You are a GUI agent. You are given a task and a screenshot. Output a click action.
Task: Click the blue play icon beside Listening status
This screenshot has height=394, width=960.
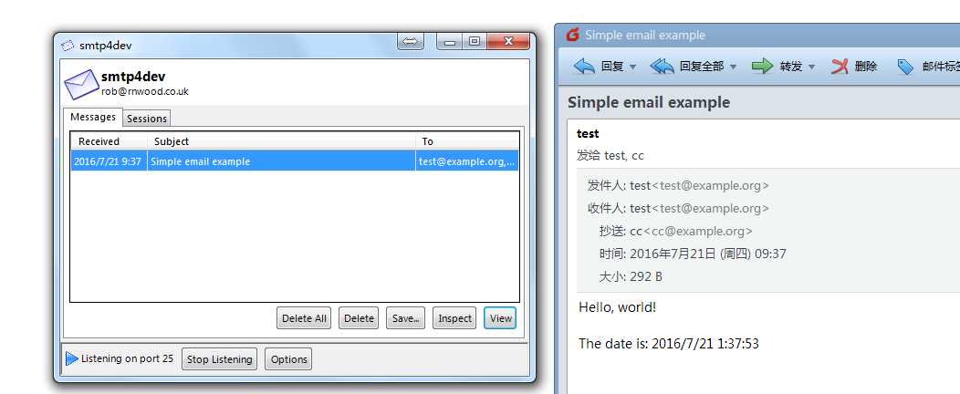[x=71, y=358]
